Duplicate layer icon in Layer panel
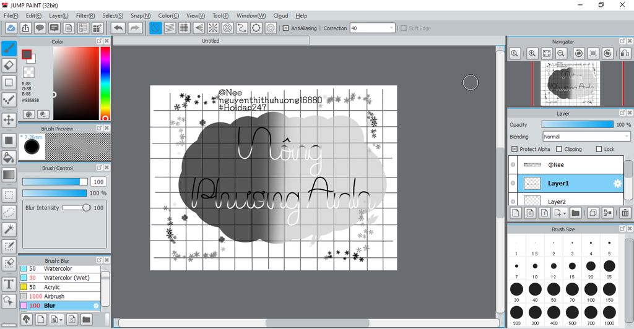 593,213
